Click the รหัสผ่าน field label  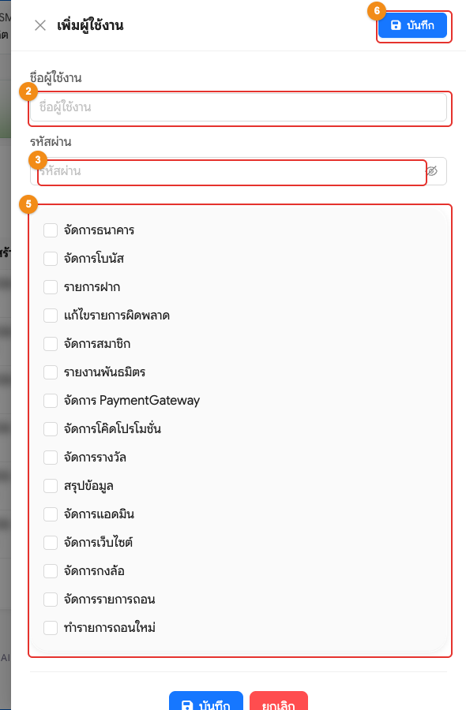(x=51, y=142)
